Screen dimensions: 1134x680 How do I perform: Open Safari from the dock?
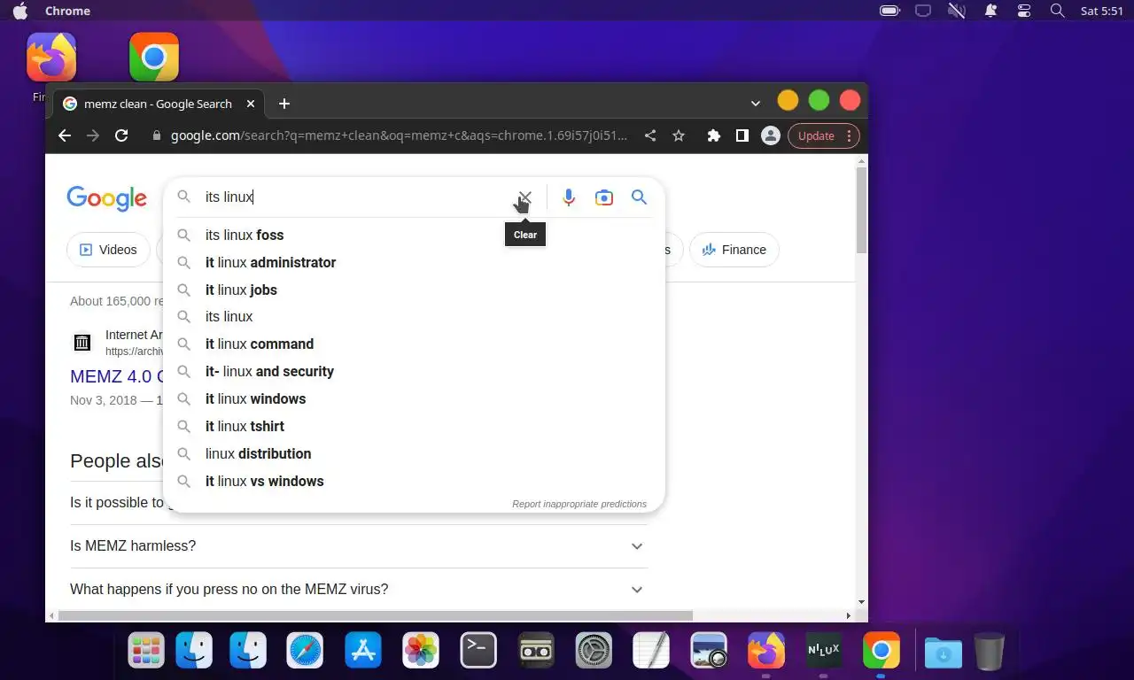(x=305, y=652)
